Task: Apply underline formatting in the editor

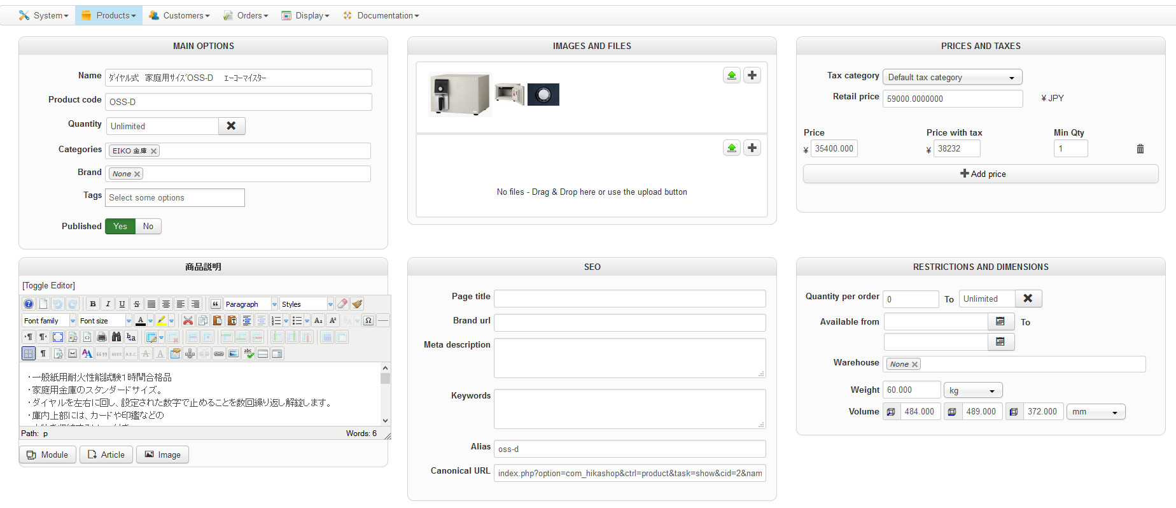Action: coord(122,304)
